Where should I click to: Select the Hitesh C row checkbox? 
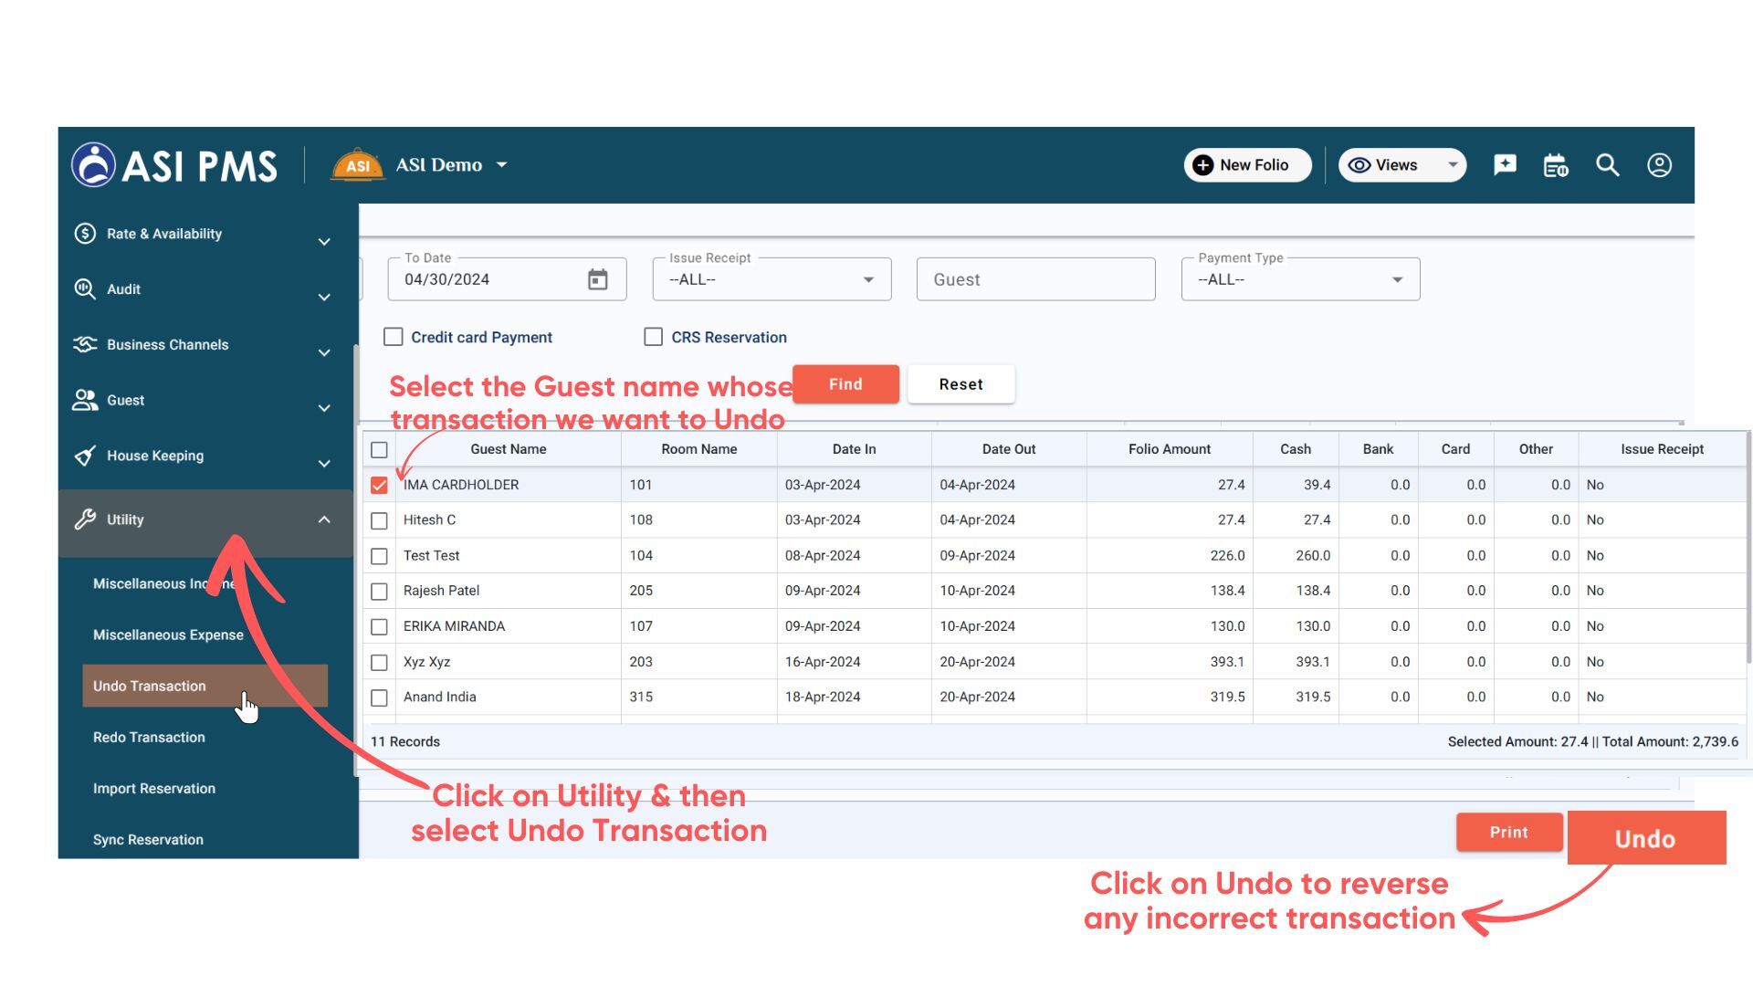[x=380, y=520]
